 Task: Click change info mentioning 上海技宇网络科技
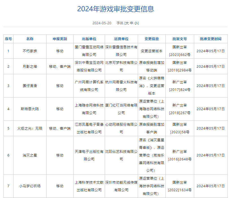click(x=152, y=186)
